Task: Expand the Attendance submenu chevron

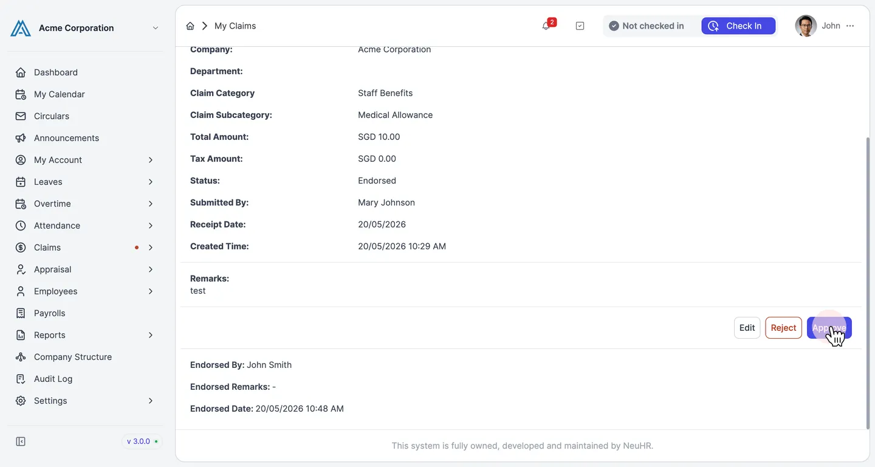Action: pos(151,226)
